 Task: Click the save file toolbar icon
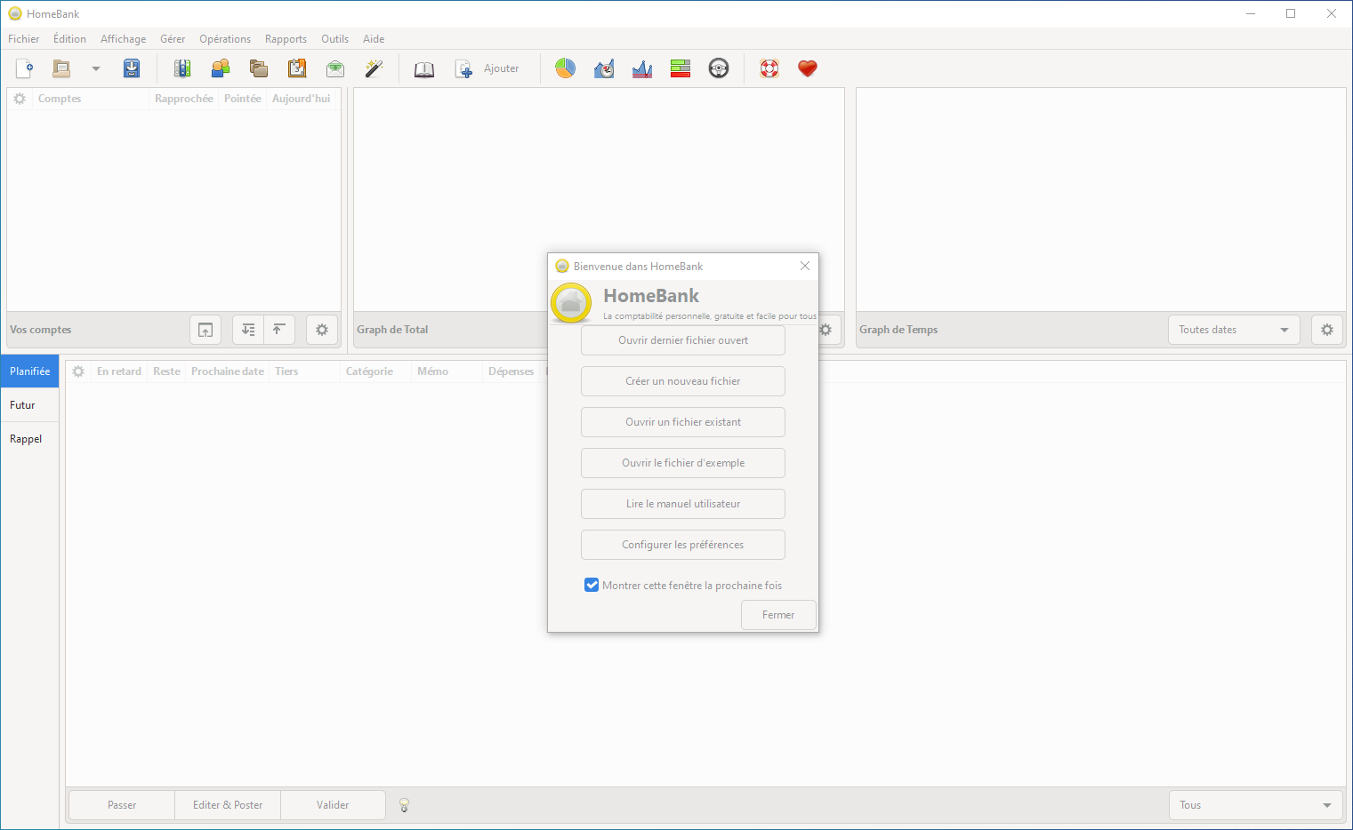pos(132,68)
